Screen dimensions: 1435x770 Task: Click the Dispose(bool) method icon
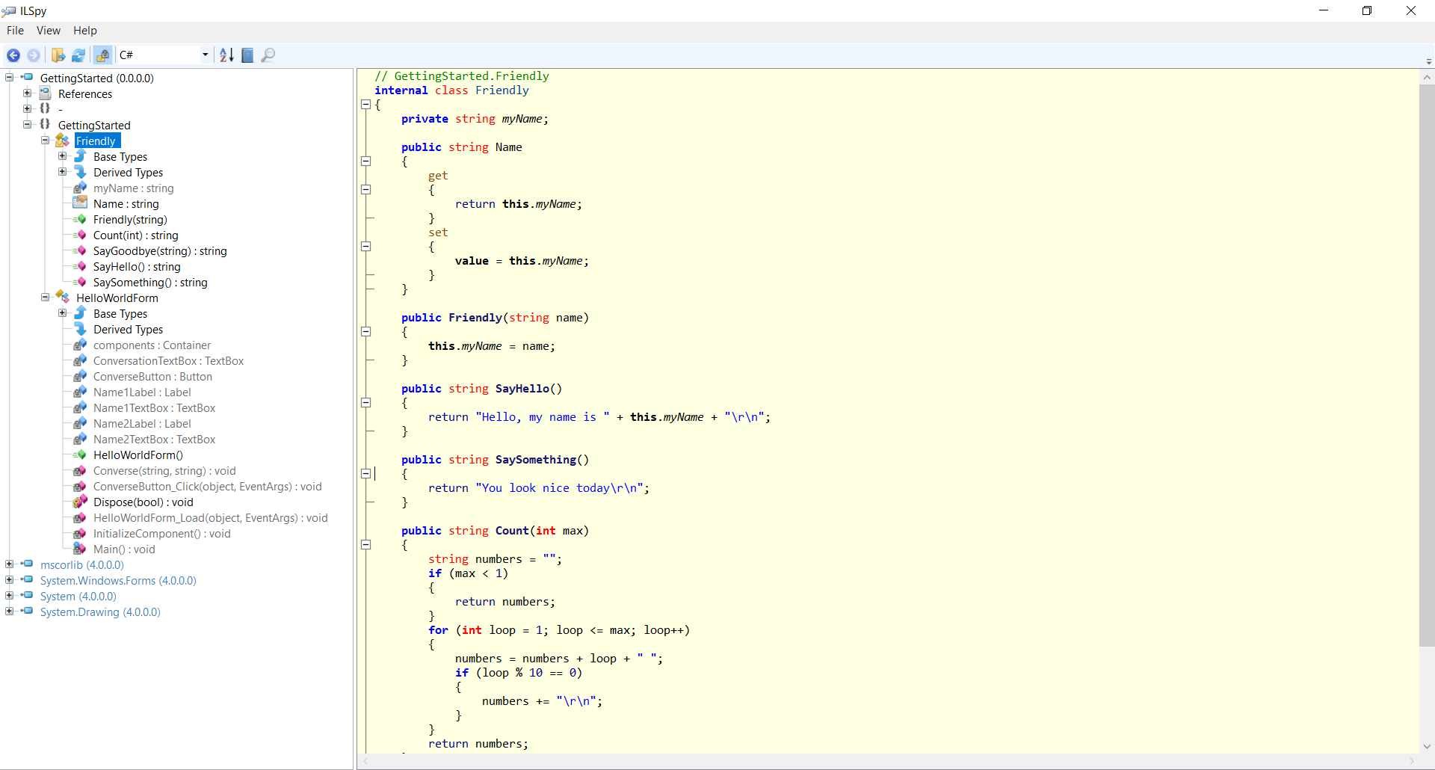(x=80, y=502)
